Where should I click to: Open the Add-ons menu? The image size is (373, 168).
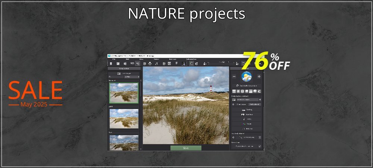[172, 59]
